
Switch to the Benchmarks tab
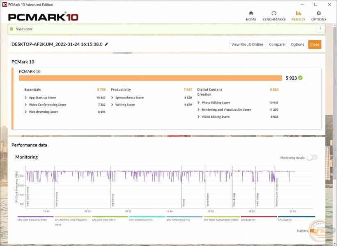point(274,16)
